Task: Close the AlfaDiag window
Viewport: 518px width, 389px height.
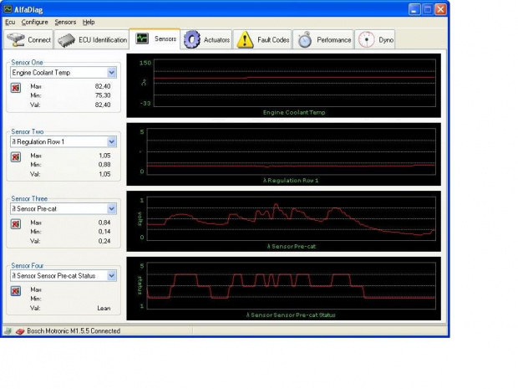Action: tap(440, 9)
